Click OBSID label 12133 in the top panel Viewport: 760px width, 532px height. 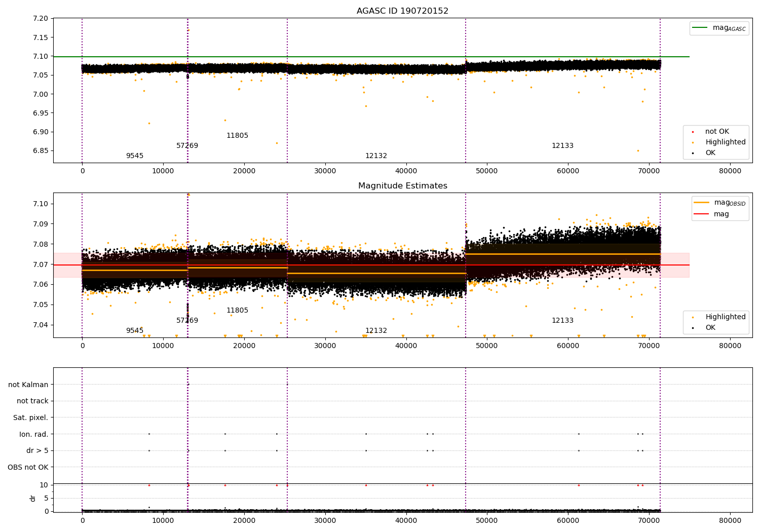(x=562, y=146)
